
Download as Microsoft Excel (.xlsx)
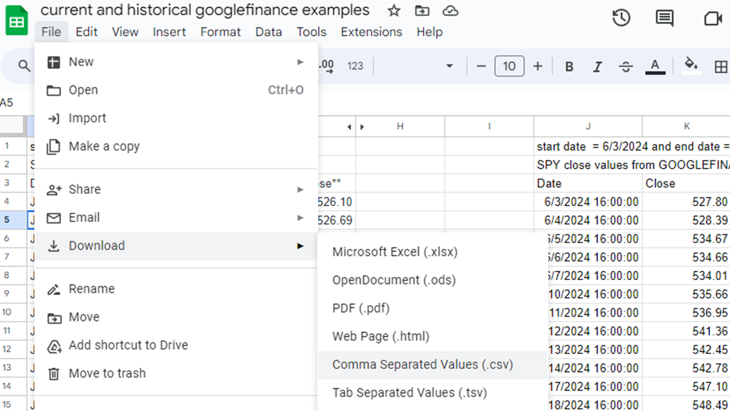(x=433, y=252)
